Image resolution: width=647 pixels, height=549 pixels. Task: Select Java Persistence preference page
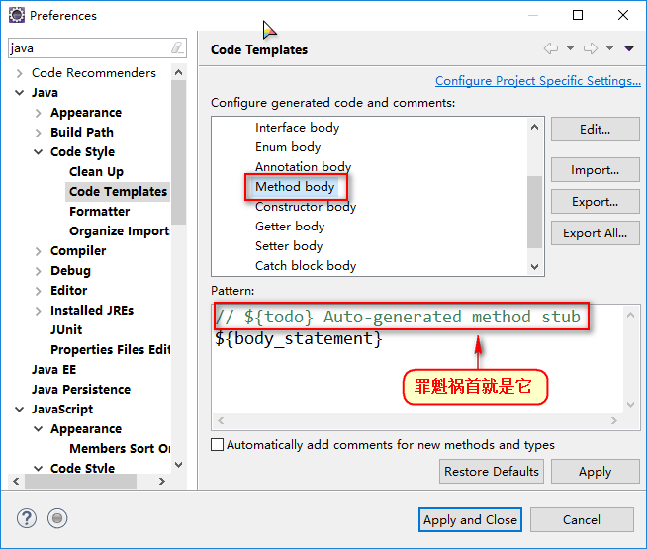point(81,390)
